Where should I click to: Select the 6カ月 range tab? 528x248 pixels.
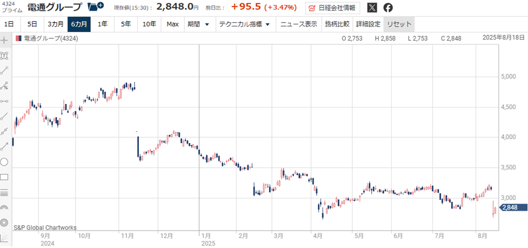point(79,24)
